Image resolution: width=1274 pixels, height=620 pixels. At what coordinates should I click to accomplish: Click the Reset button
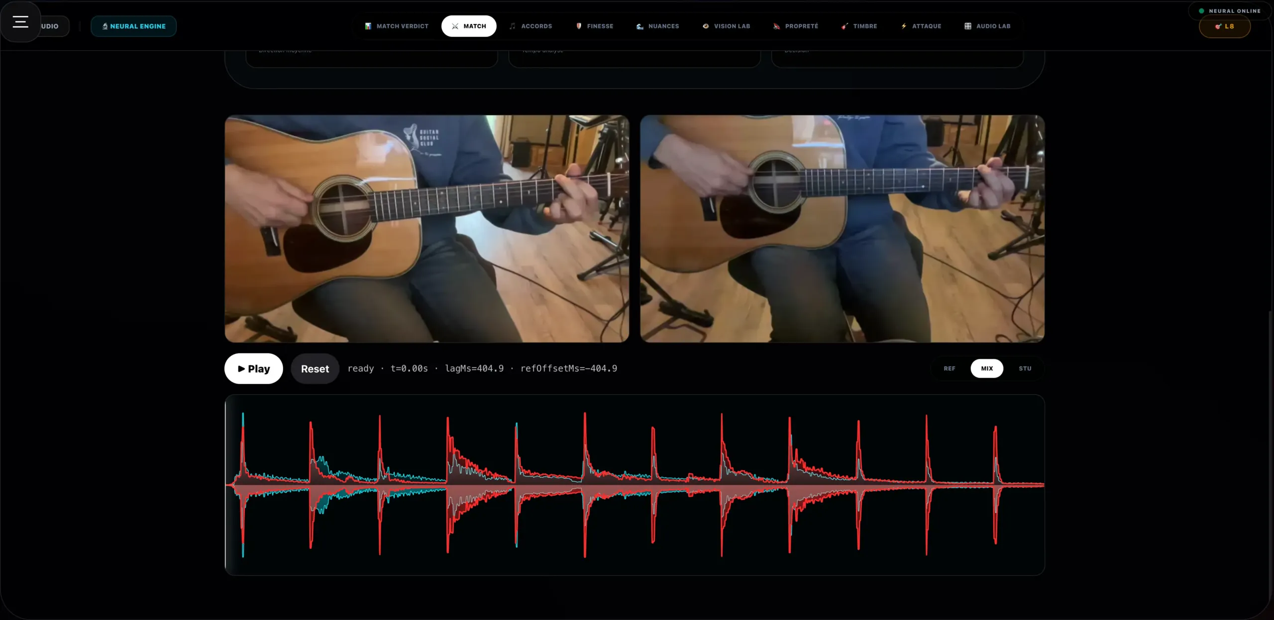coord(315,368)
